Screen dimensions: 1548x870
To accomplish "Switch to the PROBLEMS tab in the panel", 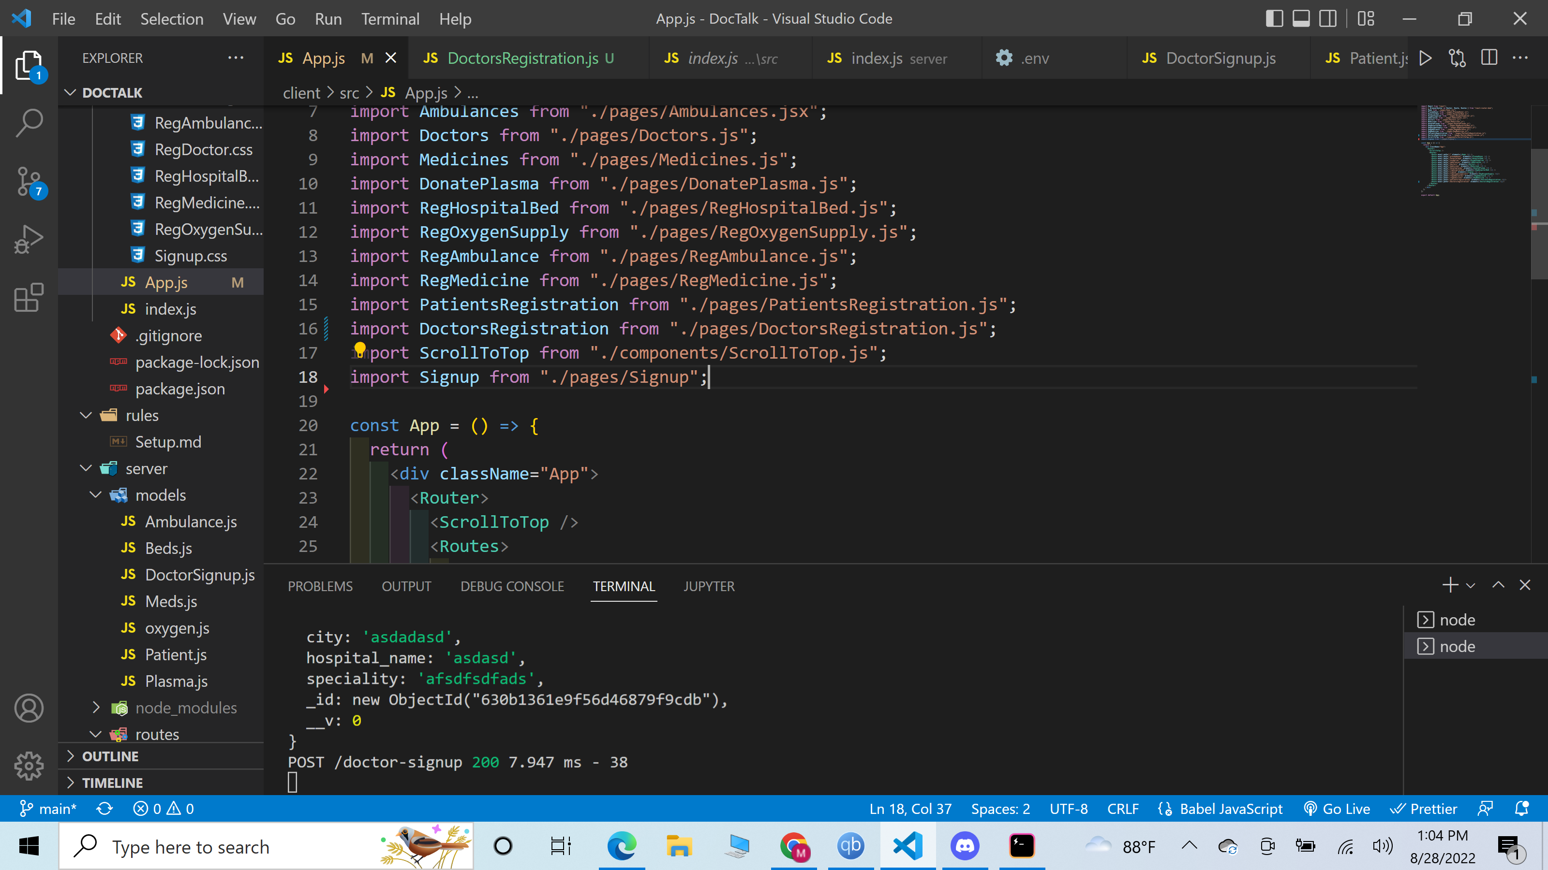I will click(320, 586).
